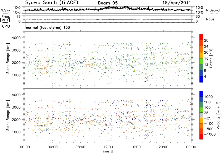Click the 1000 tick label of the velocity panel

[x=16, y=132]
